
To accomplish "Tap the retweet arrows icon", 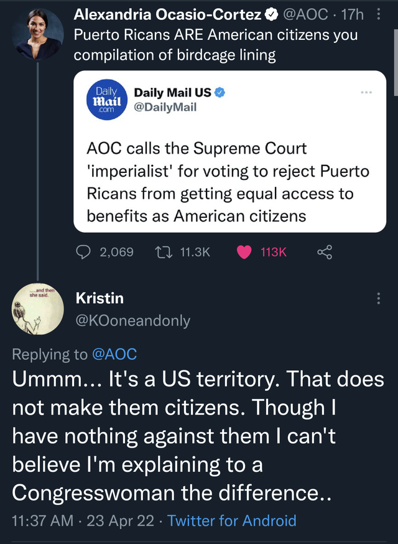I will 165,252.
